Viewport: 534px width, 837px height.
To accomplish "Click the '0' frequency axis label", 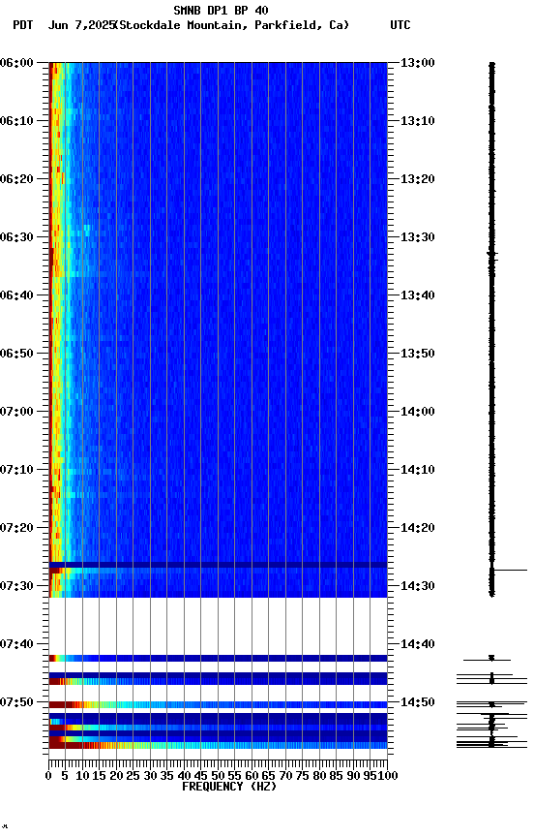I will click(x=48, y=777).
